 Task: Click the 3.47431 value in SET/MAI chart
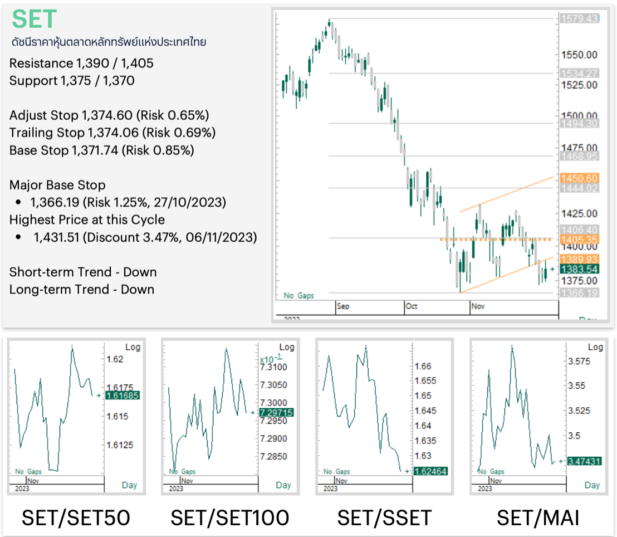click(x=584, y=461)
